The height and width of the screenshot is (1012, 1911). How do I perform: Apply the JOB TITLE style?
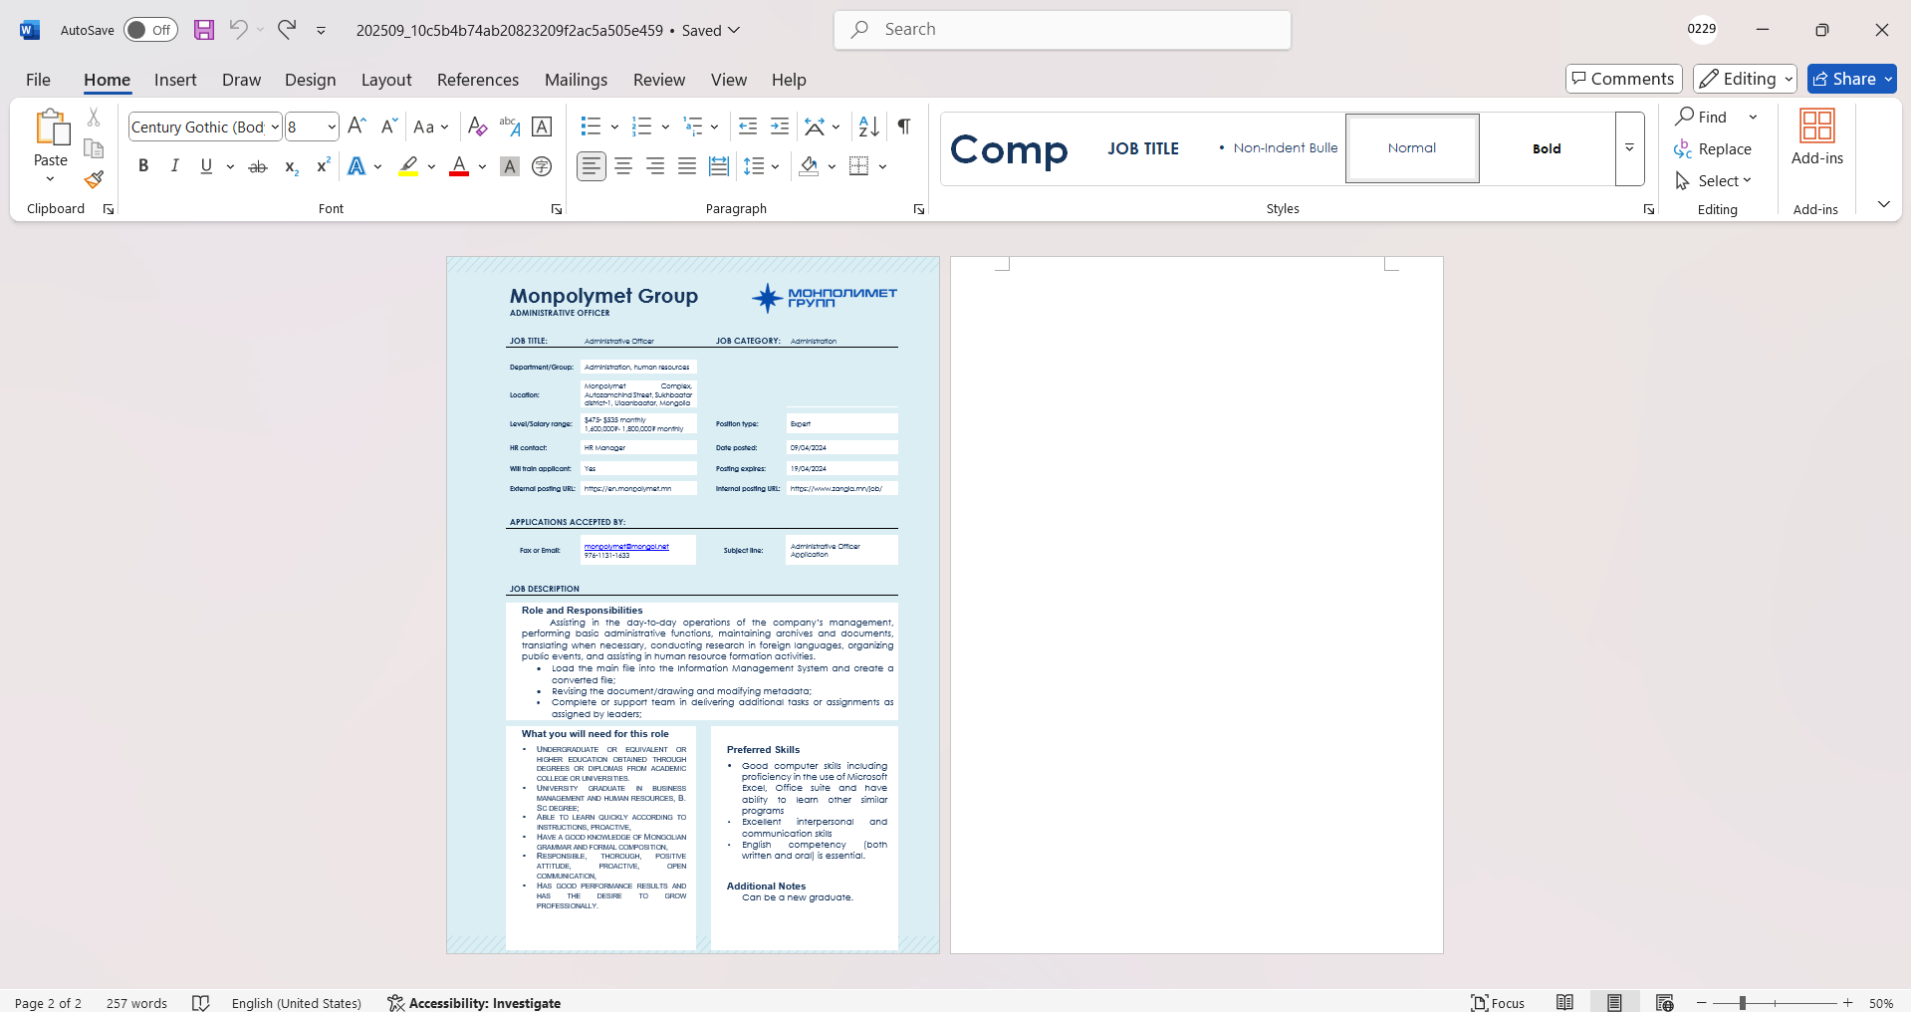pos(1143,148)
